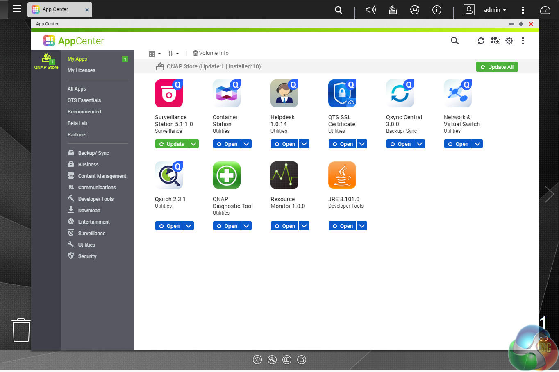
Task: Click the Network & Virtual Switch icon
Action: click(x=458, y=93)
